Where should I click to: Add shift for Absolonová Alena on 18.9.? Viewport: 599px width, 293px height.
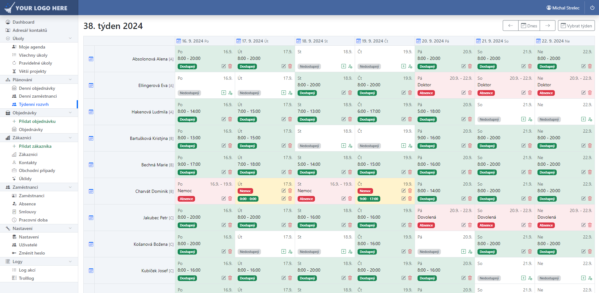coord(344,66)
